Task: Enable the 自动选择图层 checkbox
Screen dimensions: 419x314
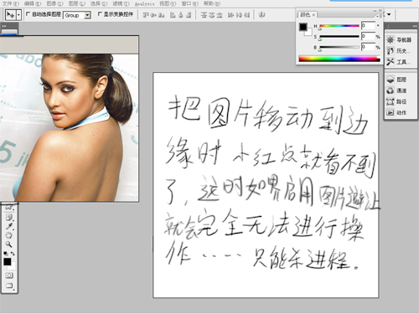Action: click(28, 13)
